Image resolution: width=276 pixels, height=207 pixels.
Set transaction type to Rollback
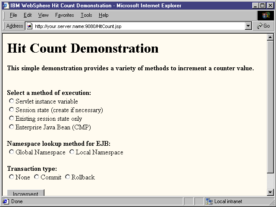pos(68,177)
